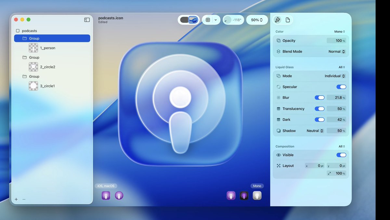Click the folder icon of Group above 2_circle2
The width and height of the screenshot is (390, 220).
(25, 58)
